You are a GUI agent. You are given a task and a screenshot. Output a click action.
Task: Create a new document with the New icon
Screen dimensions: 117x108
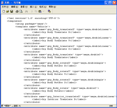[x=4, y=11]
